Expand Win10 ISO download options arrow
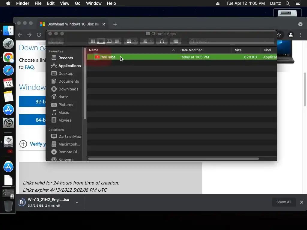307x230 pixels. (77, 202)
